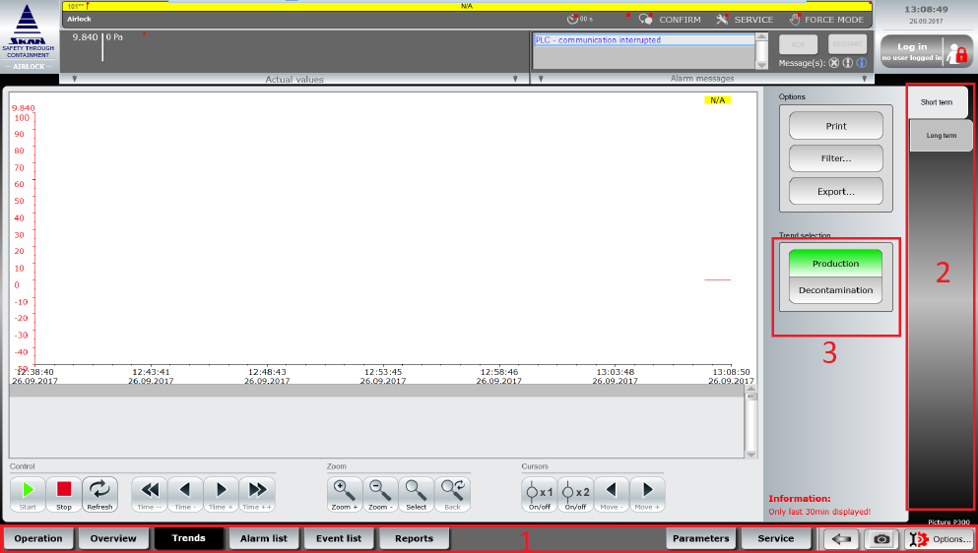Screen dimensions: 978x553
Task: Select the Trends page tab
Action: click(x=188, y=538)
